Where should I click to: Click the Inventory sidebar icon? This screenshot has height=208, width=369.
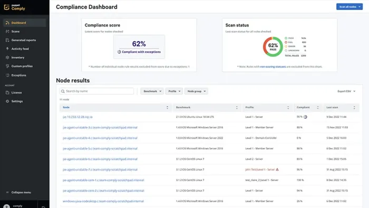point(7,58)
